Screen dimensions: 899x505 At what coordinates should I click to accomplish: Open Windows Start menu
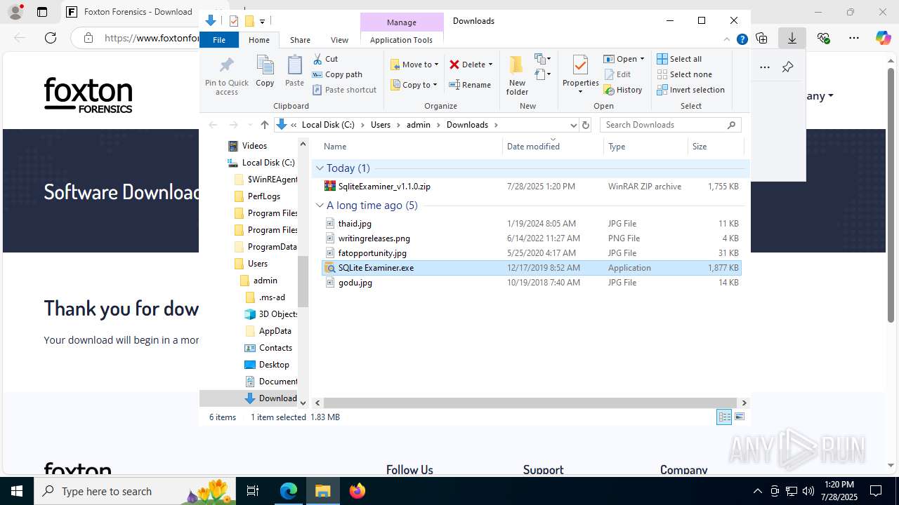pyautogui.click(x=17, y=491)
